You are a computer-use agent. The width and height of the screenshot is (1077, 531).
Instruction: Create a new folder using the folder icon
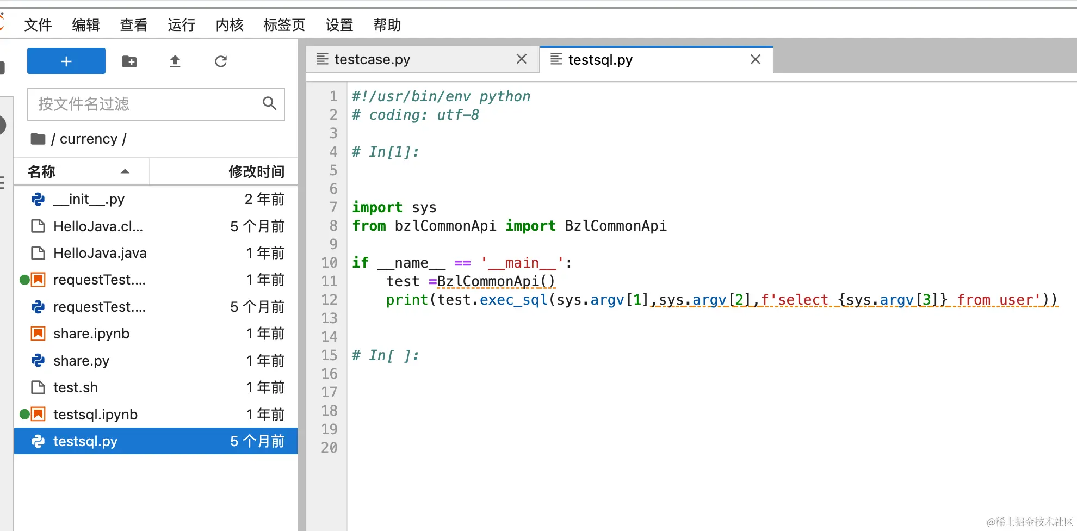(x=129, y=61)
